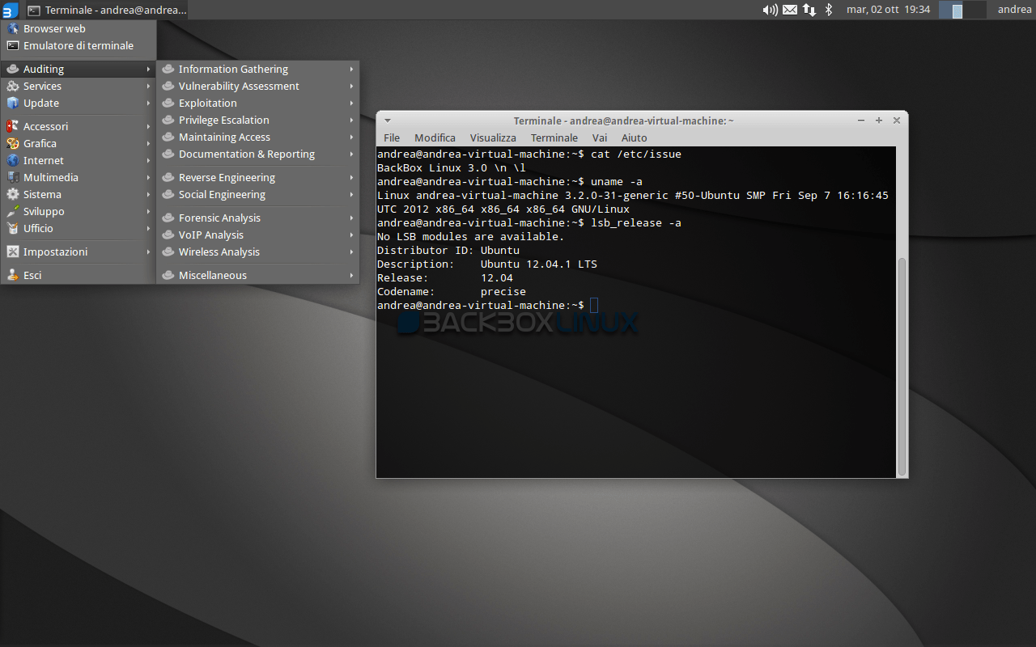Expand the Information Gathering submenu arrow
Screen dimensions: 1036x647
[x=351, y=69]
